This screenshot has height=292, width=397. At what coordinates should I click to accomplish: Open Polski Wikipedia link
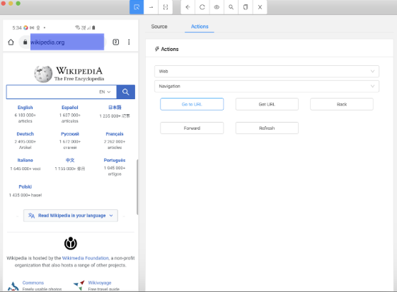pyautogui.click(x=25, y=187)
